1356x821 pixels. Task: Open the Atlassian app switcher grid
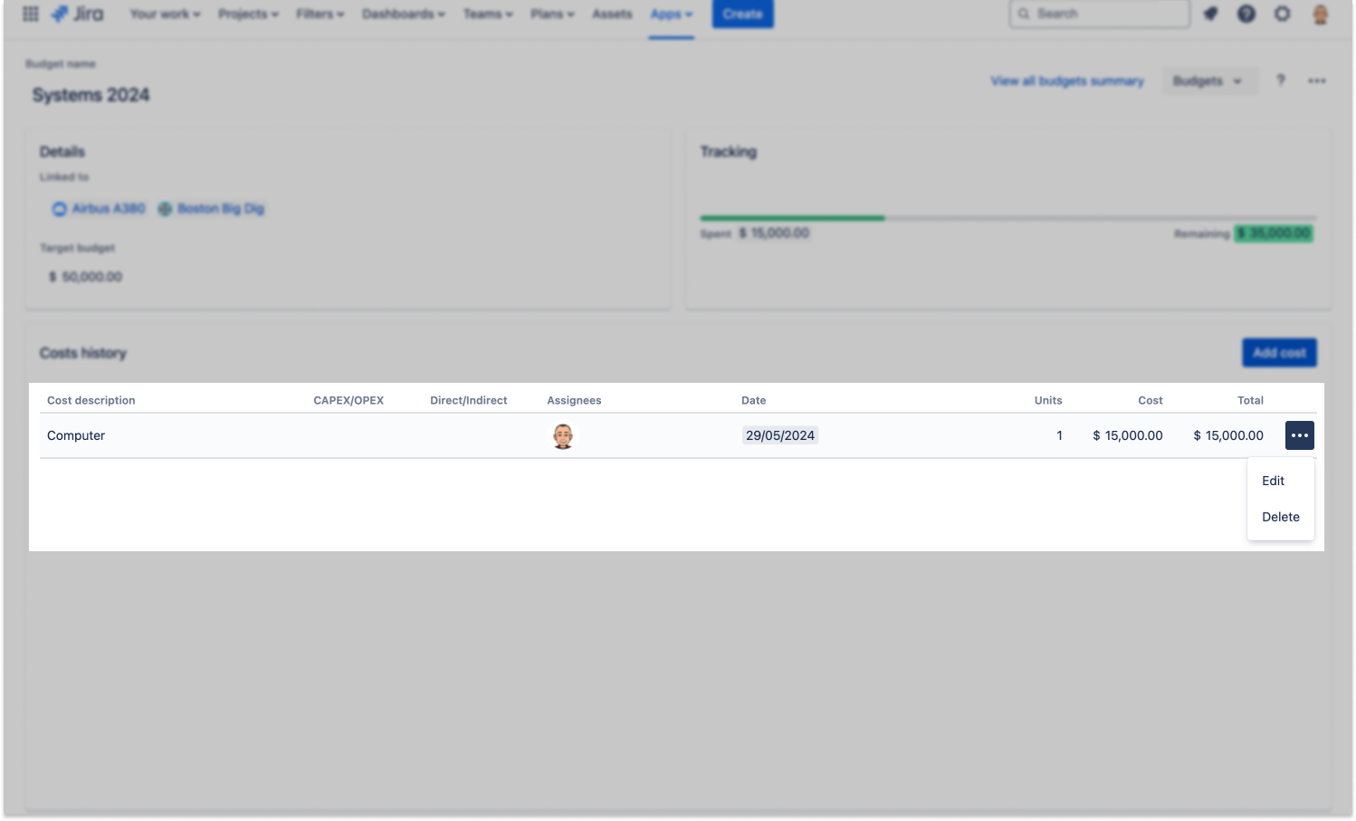(x=30, y=14)
